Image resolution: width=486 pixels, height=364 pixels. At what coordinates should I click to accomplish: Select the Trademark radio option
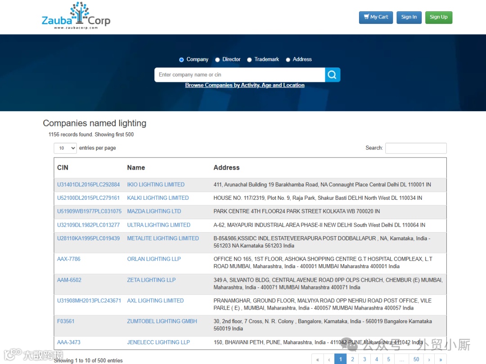click(249, 59)
